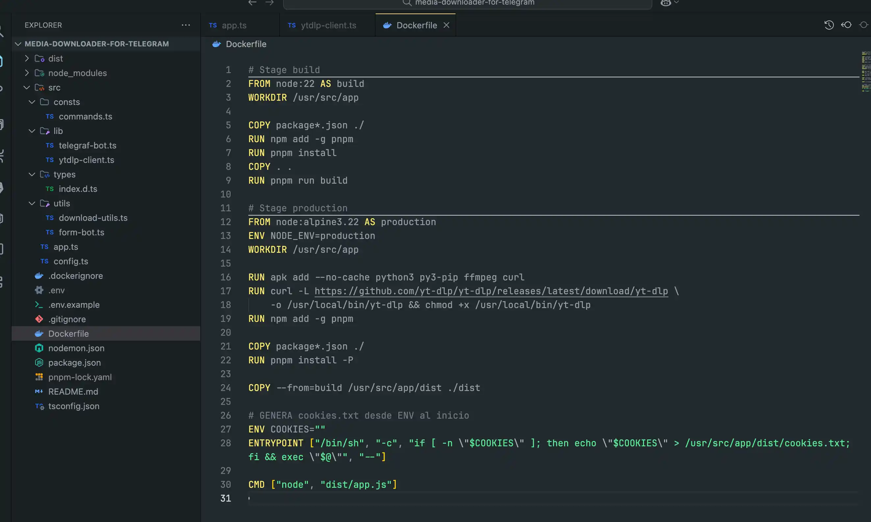Go back with the left navigation arrow
This screenshot has height=522, width=871.
pyautogui.click(x=252, y=2)
